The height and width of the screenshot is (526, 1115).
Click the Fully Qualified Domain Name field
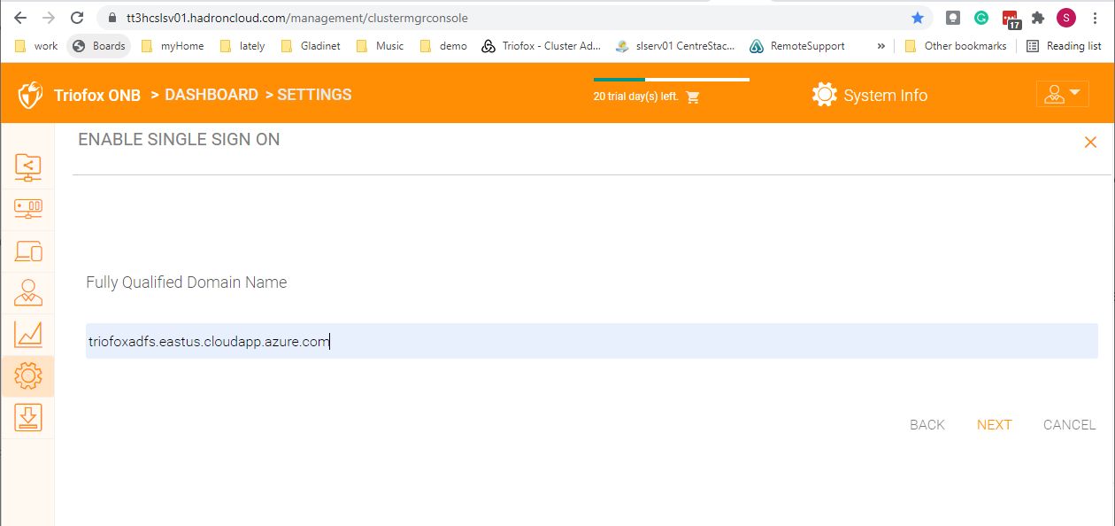pyautogui.click(x=592, y=341)
